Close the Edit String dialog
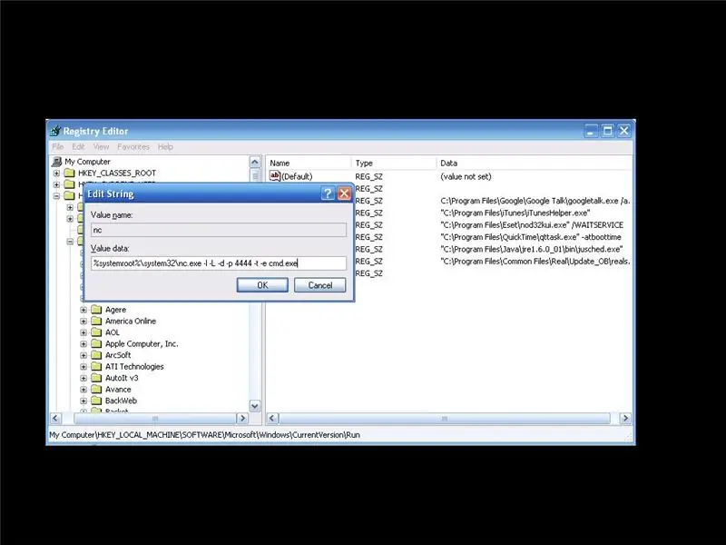Screen dimensions: 726x545 click(344, 193)
